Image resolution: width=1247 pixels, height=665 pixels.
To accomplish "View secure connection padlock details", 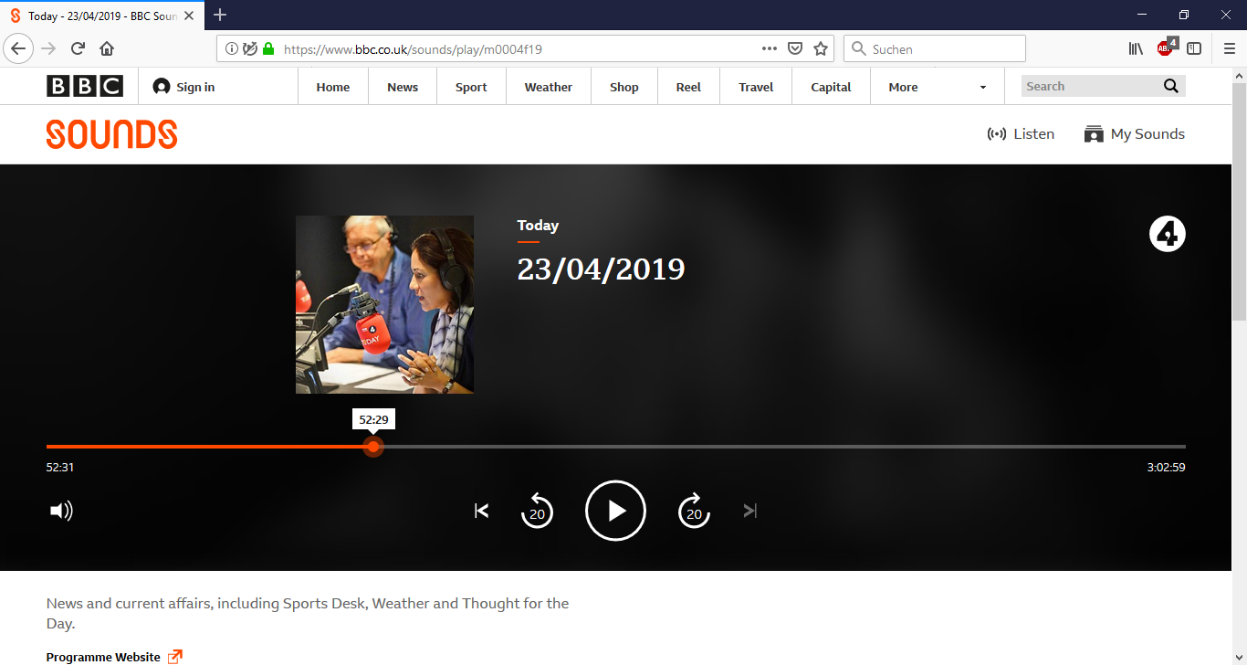I will click(268, 49).
